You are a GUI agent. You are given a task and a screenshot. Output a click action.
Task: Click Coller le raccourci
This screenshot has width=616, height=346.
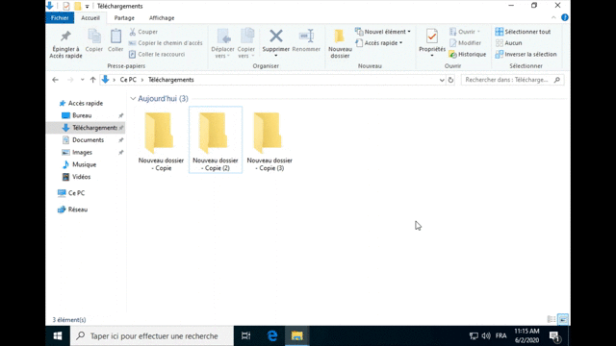157,54
